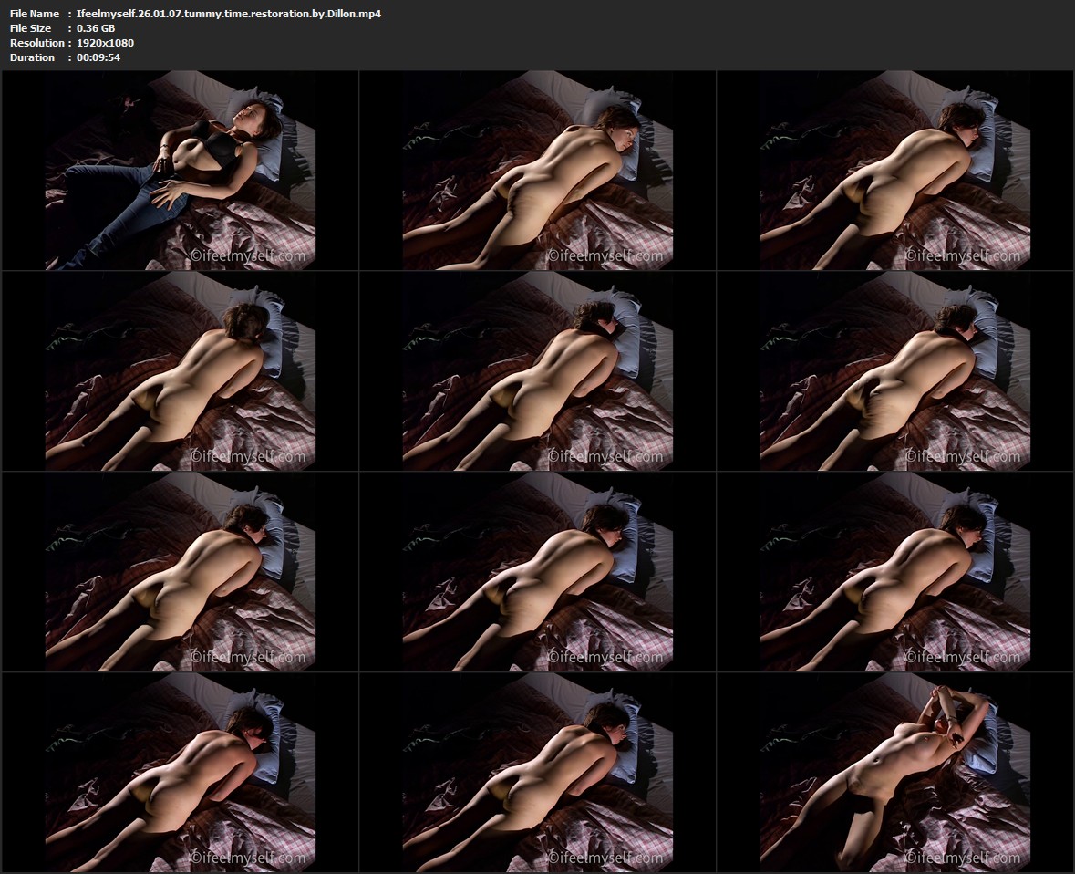Select the last thumbnail in row one
The width and height of the screenshot is (1075, 874).
point(895,171)
